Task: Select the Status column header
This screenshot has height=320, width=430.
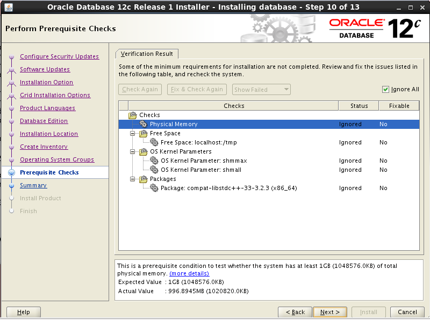Action: click(359, 105)
